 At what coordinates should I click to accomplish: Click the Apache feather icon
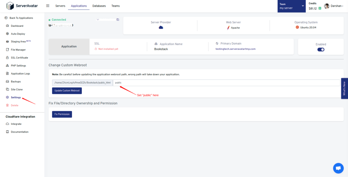(x=228, y=28)
